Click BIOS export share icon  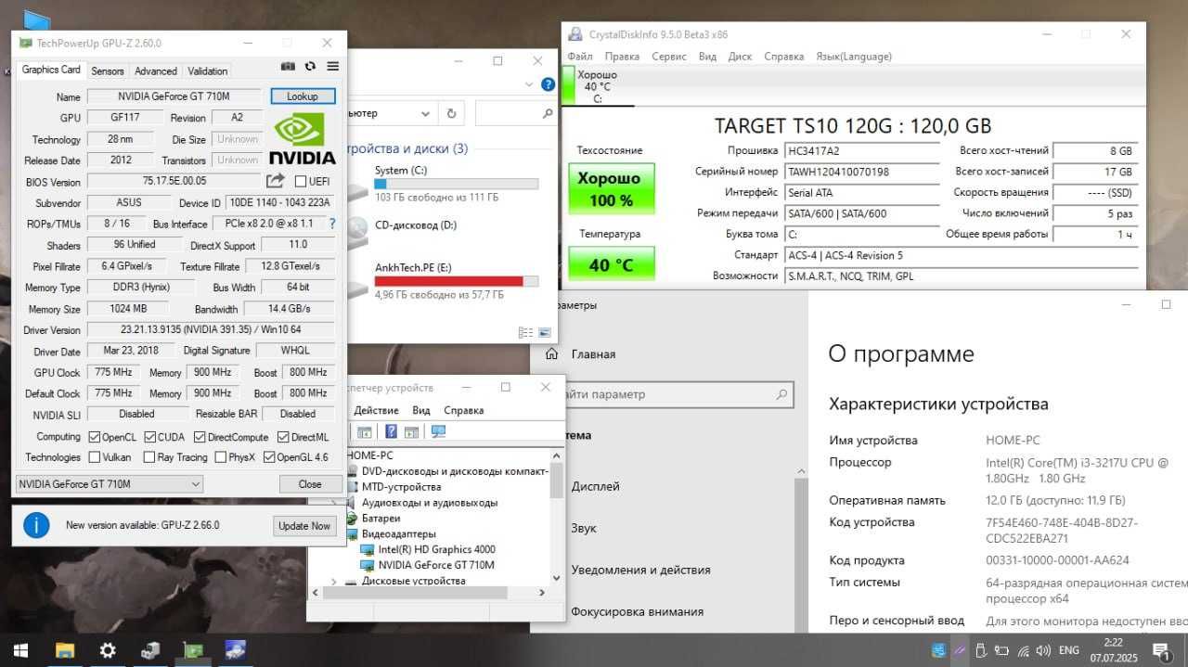(x=276, y=181)
